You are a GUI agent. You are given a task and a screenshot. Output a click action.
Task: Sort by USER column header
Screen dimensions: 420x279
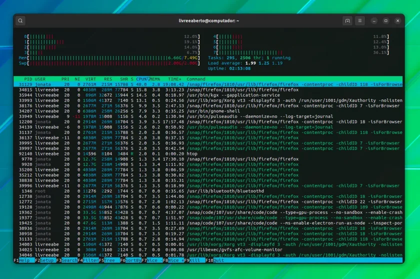40,79
